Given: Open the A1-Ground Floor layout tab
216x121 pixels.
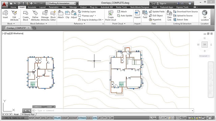Looking at the screenshot, I should tap(28, 115).
